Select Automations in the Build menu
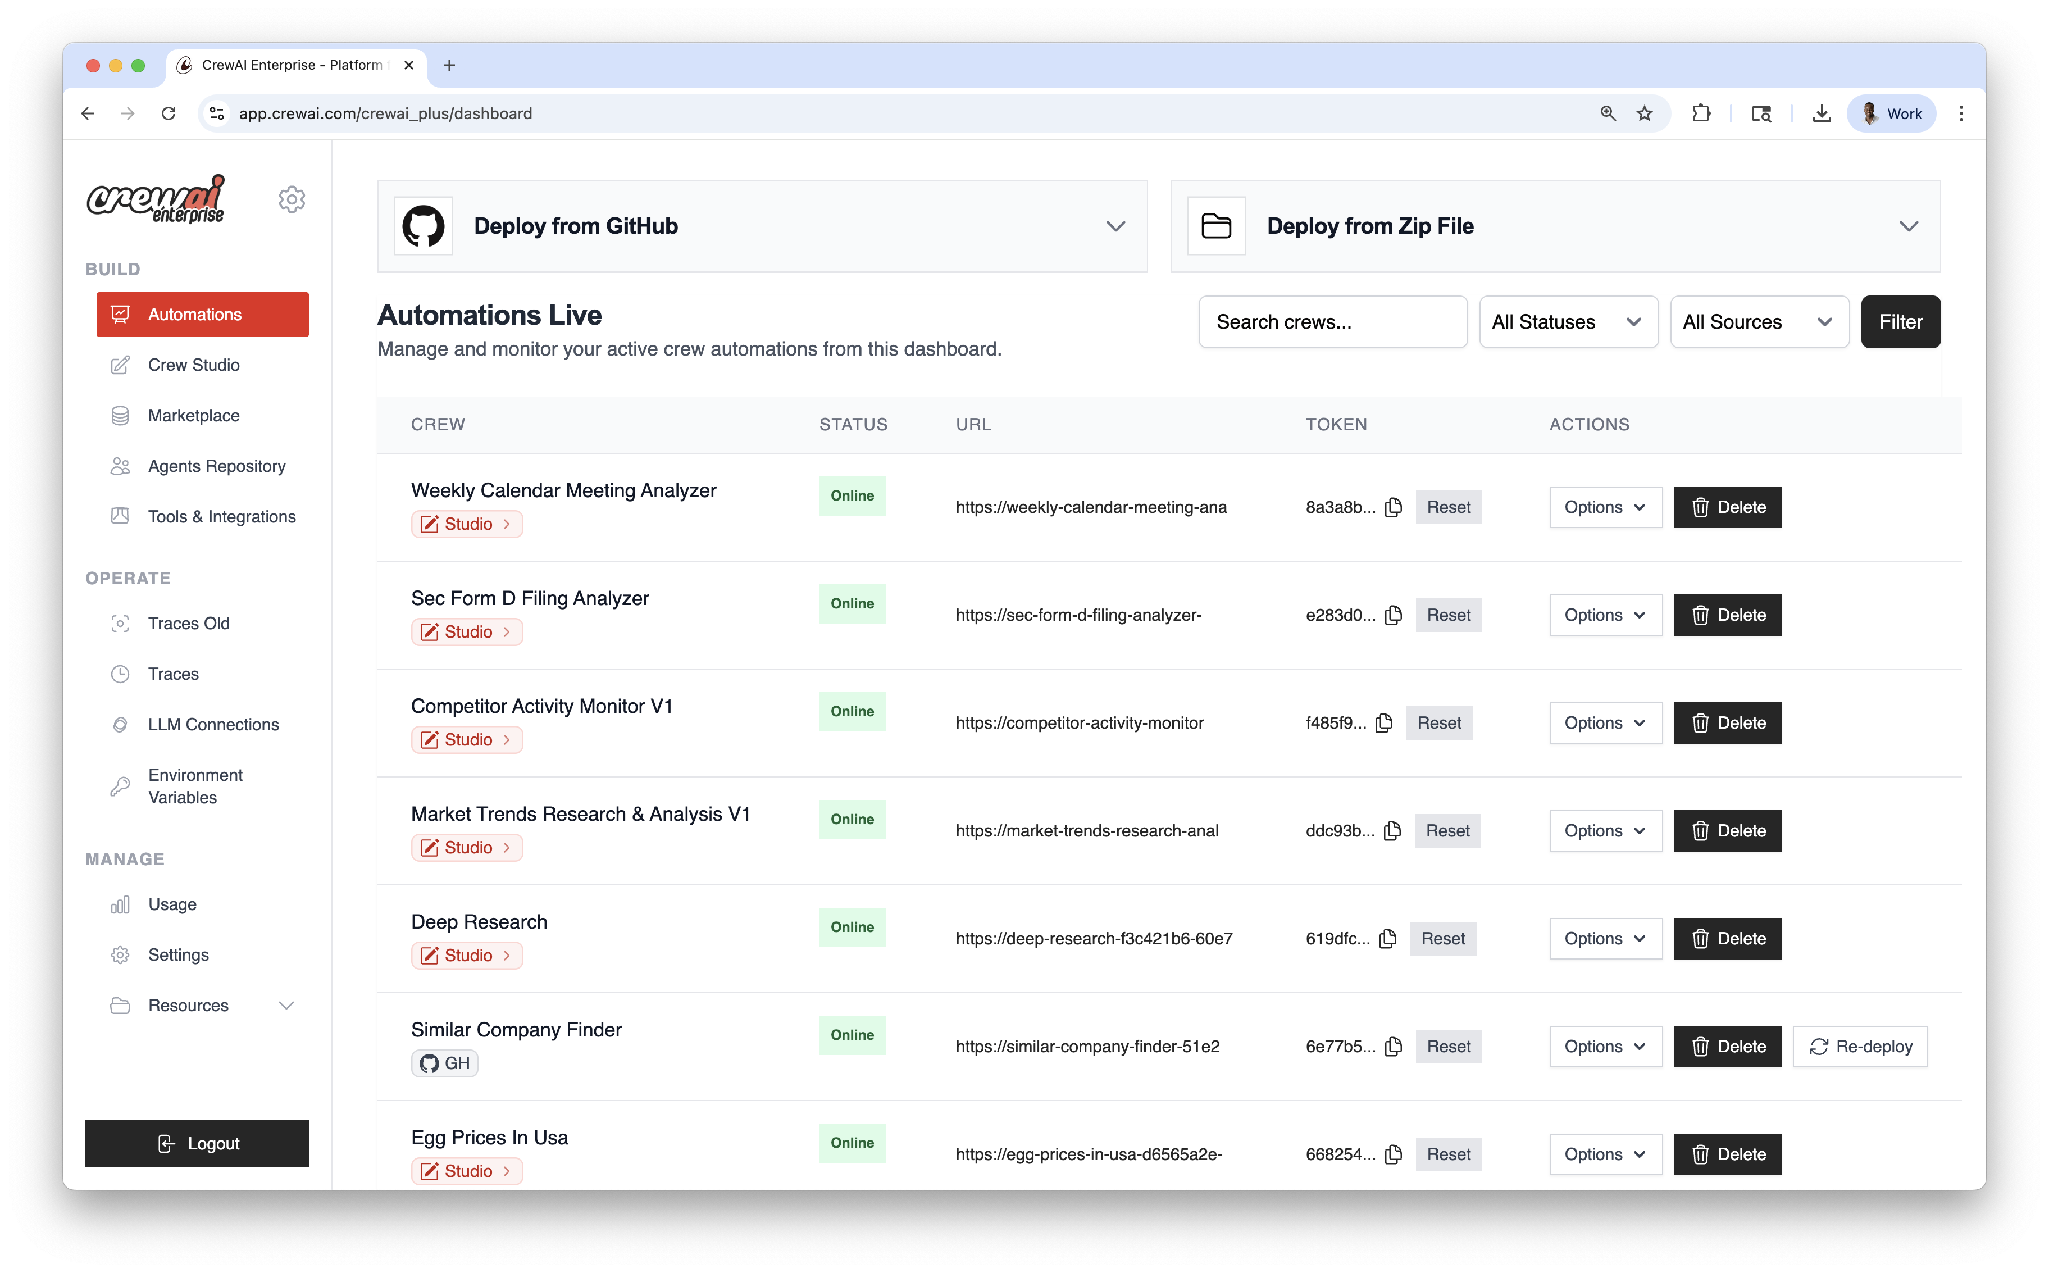The width and height of the screenshot is (2049, 1273). [202, 314]
